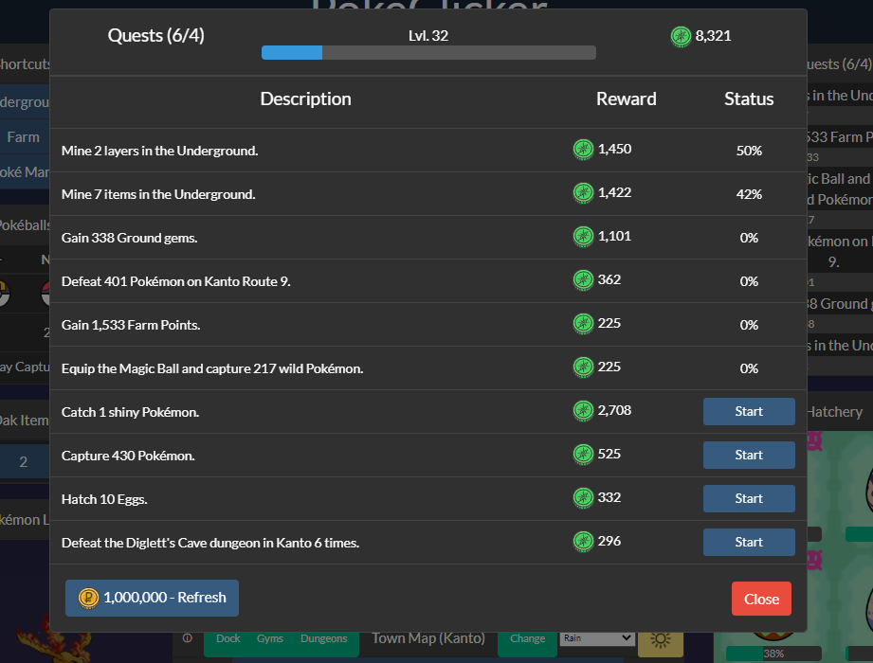Click the reward icon for 1,101 points
This screenshot has width=873, height=663.
583,236
